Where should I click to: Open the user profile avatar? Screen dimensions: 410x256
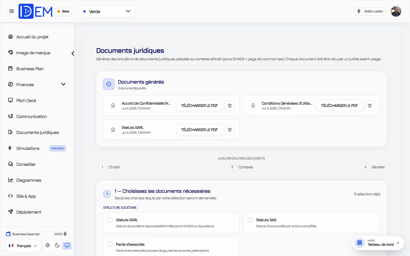click(396, 11)
